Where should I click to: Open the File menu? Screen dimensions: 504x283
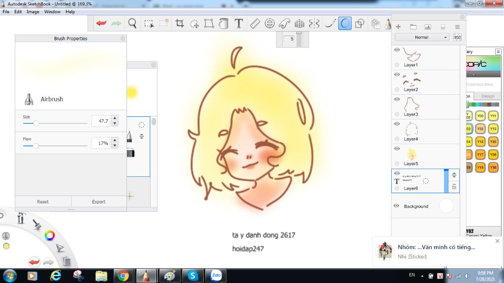6,12
